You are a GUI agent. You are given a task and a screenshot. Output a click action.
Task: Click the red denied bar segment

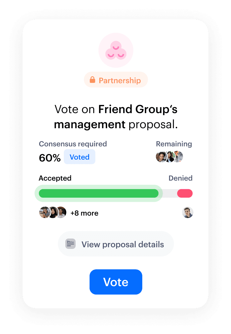click(185, 193)
